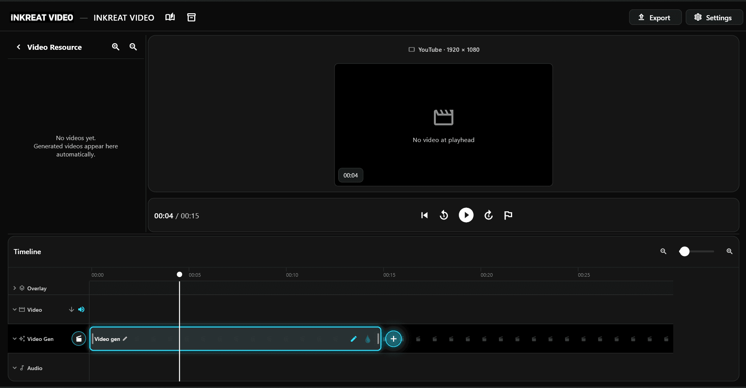Open the archive box icon in header
This screenshot has height=388, width=746.
click(x=191, y=17)
